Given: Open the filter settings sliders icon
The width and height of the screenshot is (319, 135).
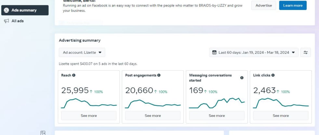Looking at the screenshot, I should click(306, 52).
